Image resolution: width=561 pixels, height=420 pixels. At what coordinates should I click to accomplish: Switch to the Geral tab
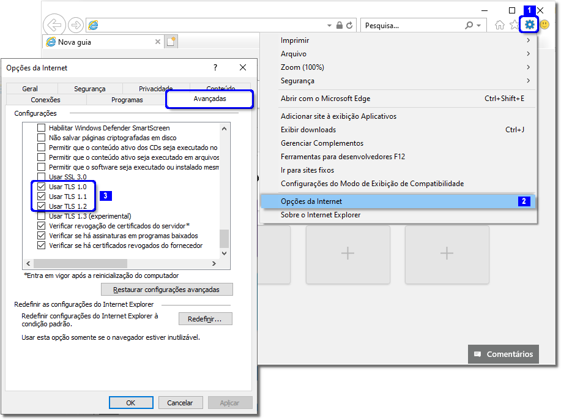(x=30, y=88)
